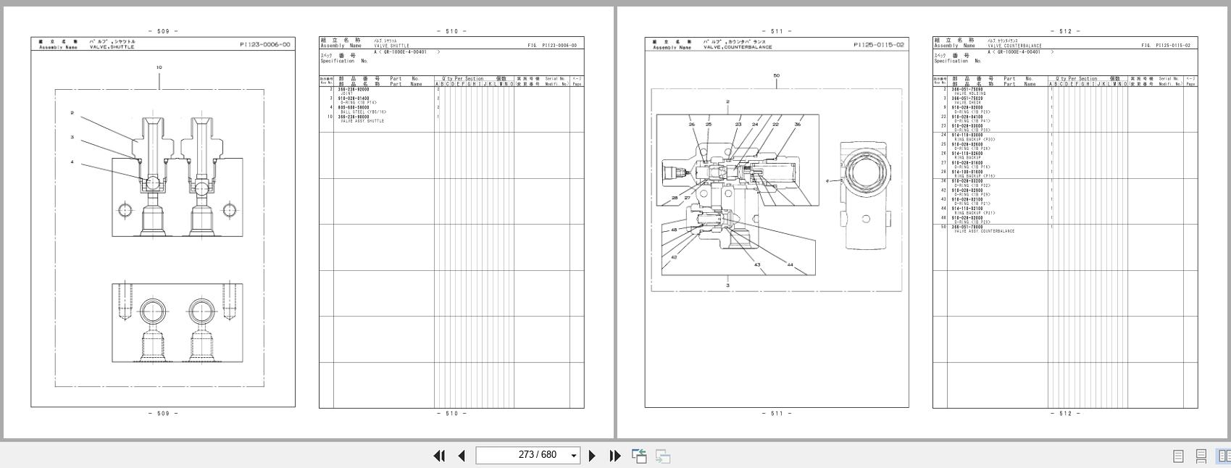Click callout number 10 on shuttle valve diagram

pos(159,67)
